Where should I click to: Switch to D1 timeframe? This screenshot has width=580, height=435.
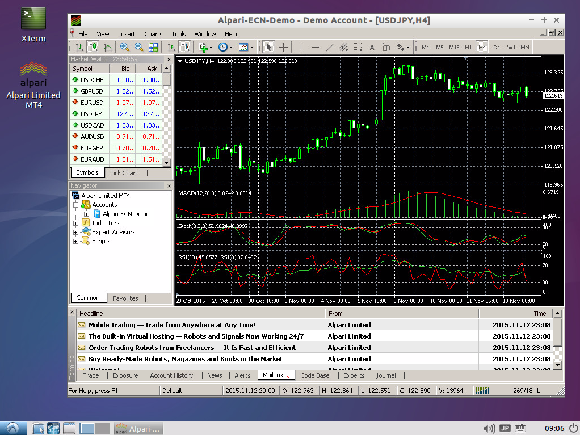pyautogui.click(x=497, y=47)
